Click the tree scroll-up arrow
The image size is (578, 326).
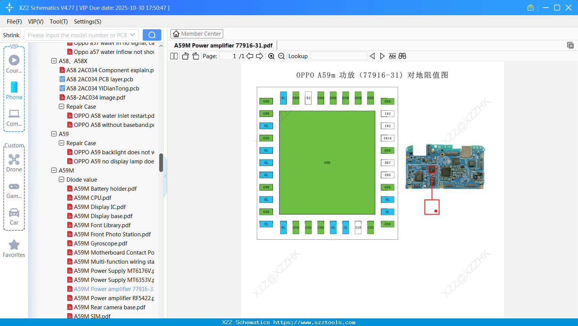click(x=161, y=46)
